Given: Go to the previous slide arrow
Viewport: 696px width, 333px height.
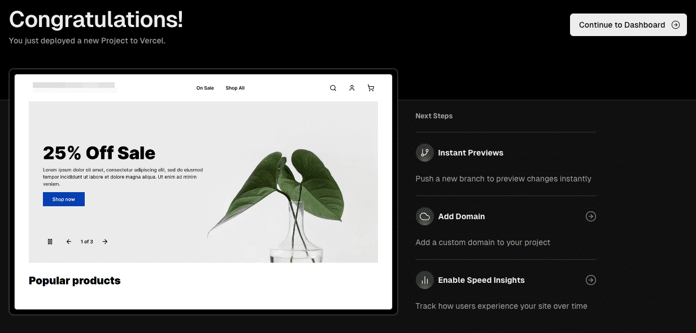Looking at the screenshot, I should click(69, 242).
